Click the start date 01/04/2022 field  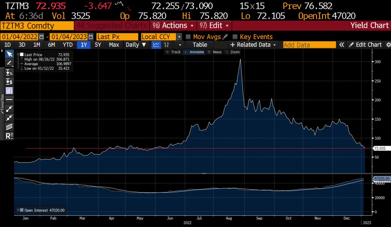[x=20, y=37]
